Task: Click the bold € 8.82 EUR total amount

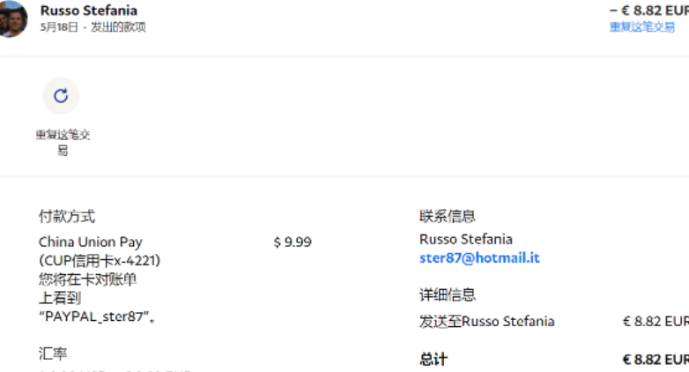Action: 656,360
